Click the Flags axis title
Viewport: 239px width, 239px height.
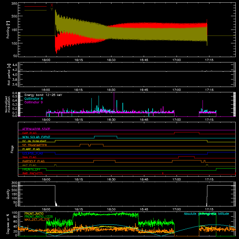coord(12,149)
